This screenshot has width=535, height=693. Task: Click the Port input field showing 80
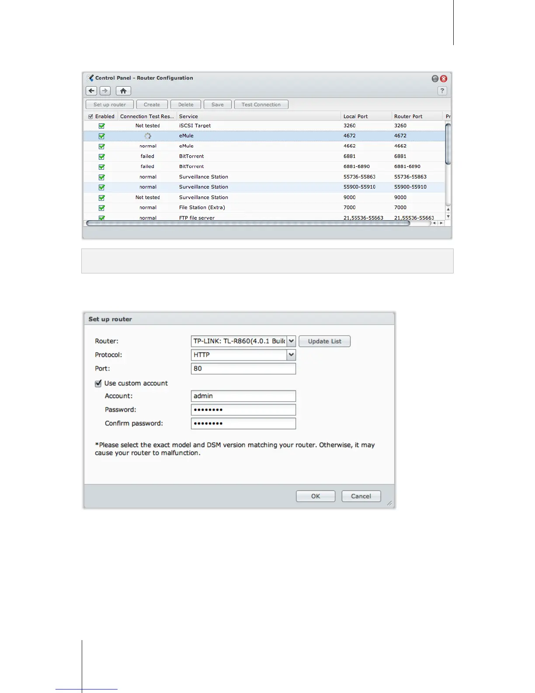click(243, 368)
